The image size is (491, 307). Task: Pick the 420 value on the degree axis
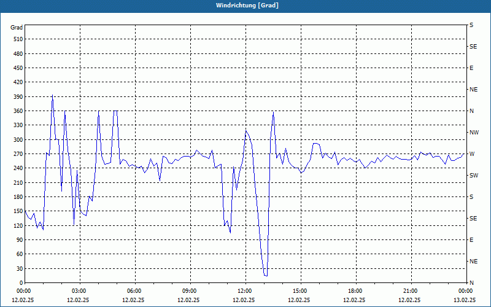pos(18,82)
